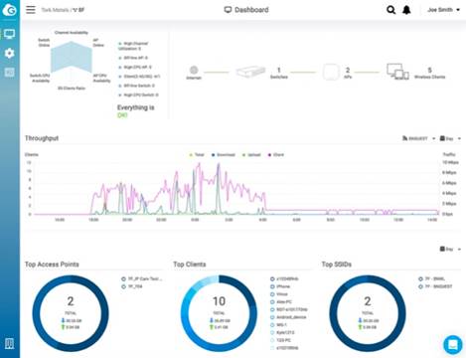Toggle the Download series in chart legend
Screen dimensions: 466x358
pos(224,155)
